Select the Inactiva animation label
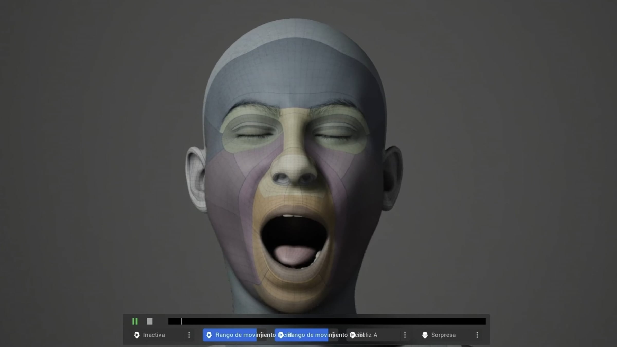The image size is (617, 347). [154, 335]
